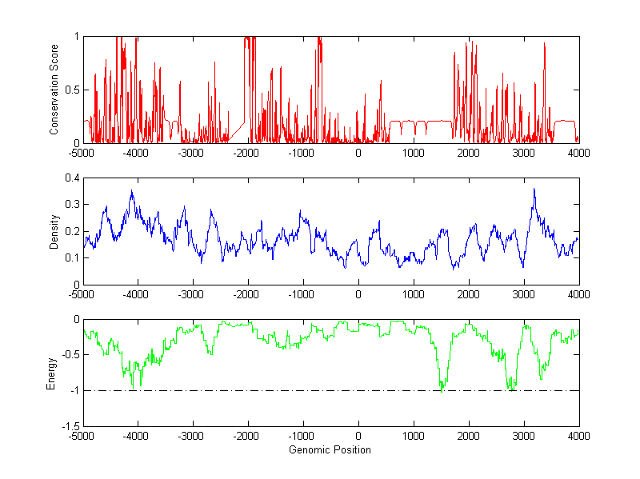Click the "0.5" tick on Conservation Score axis
The width and height of the screenshot is (640, 479).
click(71, 90)
